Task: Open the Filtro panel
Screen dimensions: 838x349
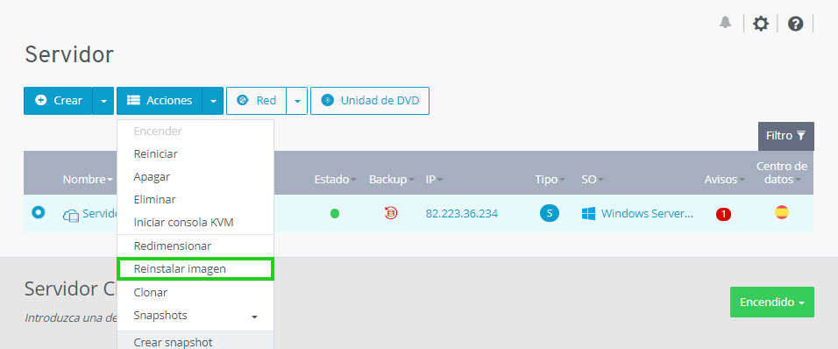Action: (785, 136)
